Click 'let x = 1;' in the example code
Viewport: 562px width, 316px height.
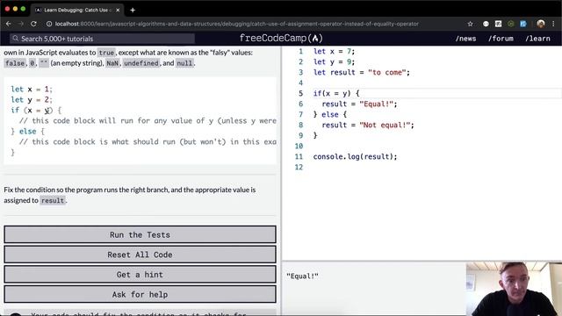point(32,90)
